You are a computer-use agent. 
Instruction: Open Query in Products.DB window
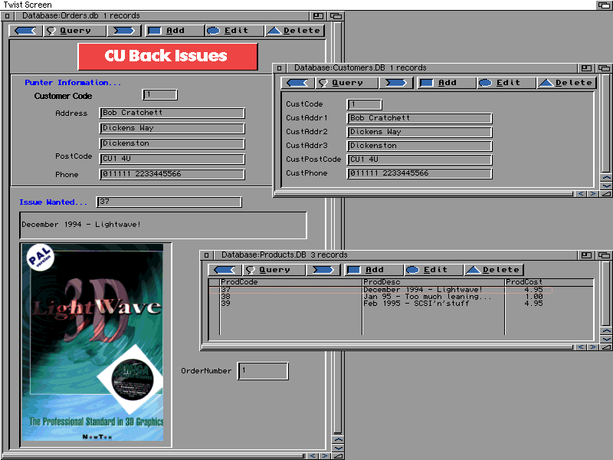(274, 270)
